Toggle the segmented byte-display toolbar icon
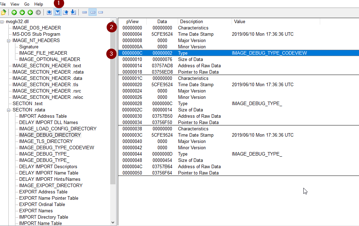359x226 pixels. click(84, 12)
